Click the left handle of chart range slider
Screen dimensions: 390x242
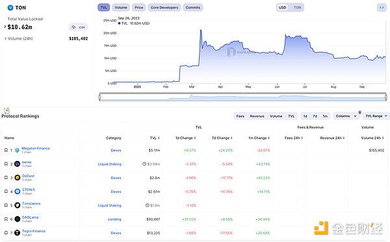(99, 97)
